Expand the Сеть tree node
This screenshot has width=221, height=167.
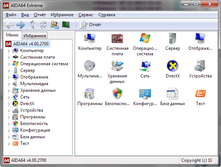[9, 97]
